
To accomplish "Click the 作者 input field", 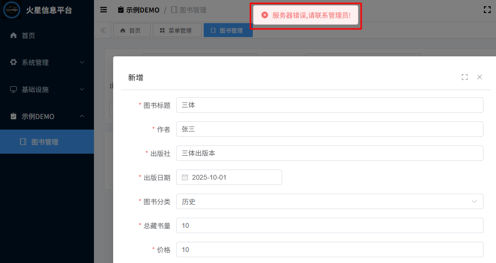I will [x=329, y=129].
